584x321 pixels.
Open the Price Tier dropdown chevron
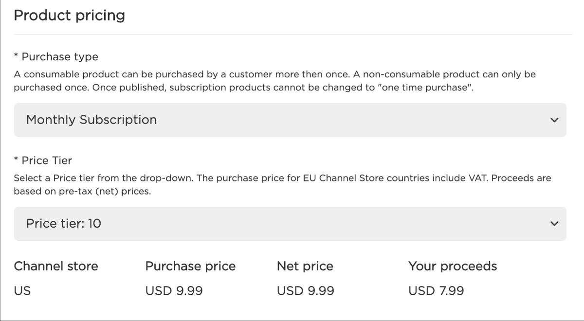pyautogui.click(x=554, y=223)
